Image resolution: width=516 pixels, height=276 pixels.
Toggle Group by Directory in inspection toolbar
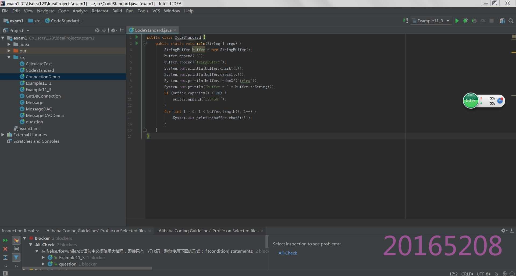tap(16, 249)
